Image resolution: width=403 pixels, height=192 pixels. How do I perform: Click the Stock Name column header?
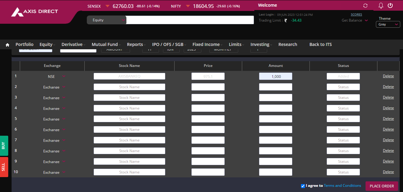click(129, 66)
